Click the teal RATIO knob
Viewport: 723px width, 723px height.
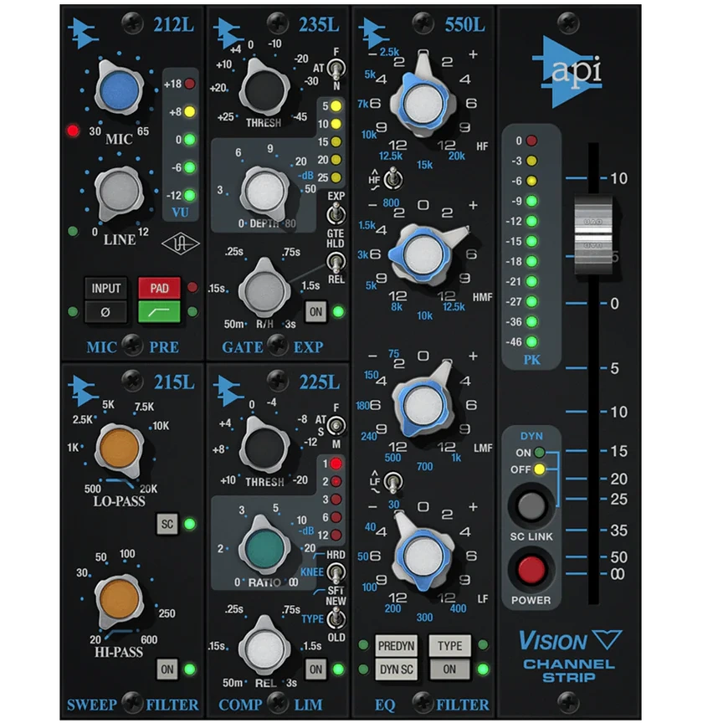tap(264, 549)
